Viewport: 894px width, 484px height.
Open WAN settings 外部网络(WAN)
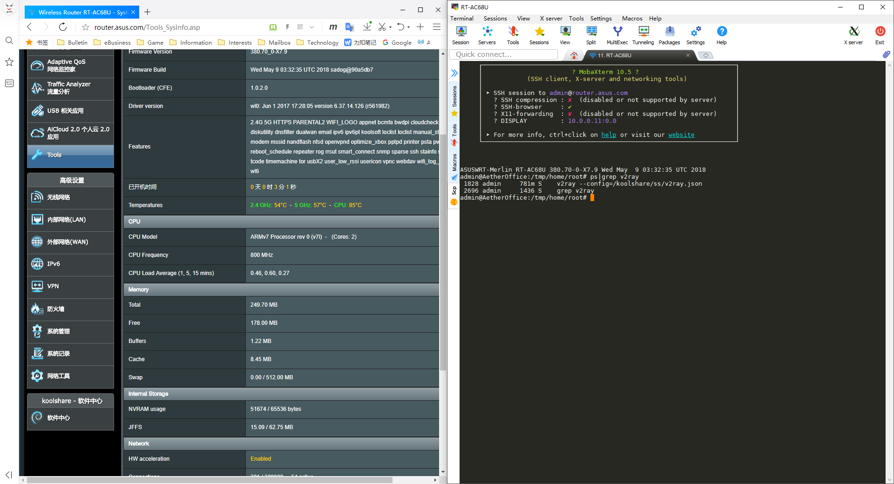[x=70, y=242]
